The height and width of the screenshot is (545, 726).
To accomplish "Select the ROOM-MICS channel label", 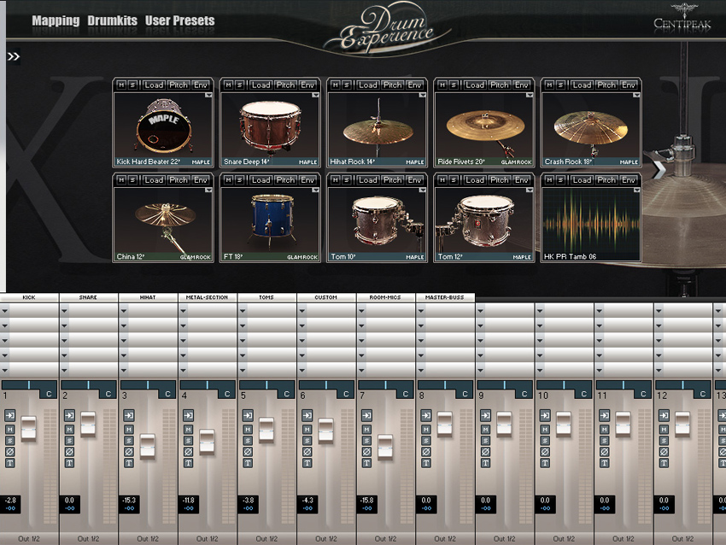I will tap(385, 297).
